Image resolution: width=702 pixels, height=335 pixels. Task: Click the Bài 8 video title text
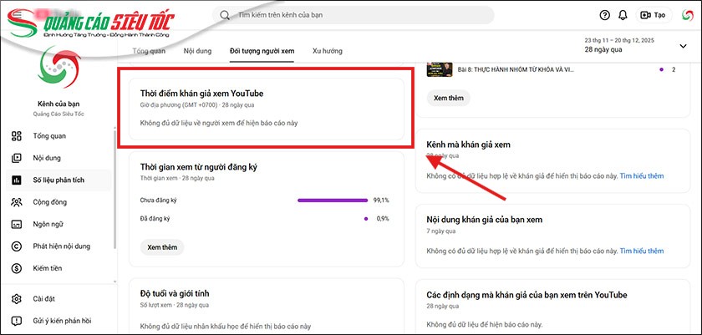[x=516, y=70]
